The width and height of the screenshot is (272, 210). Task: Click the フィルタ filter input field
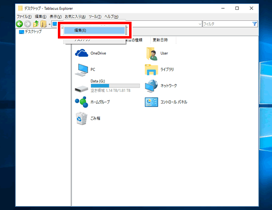(227, 24)
